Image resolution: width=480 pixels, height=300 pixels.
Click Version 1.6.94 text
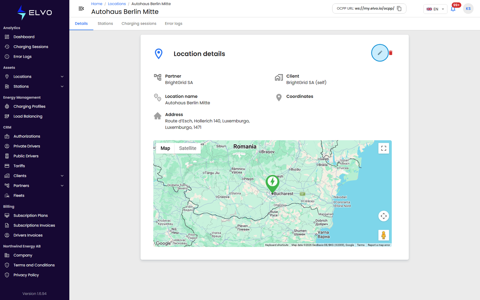point(34,294)
